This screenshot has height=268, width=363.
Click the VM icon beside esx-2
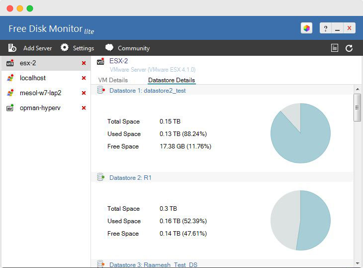10,63
